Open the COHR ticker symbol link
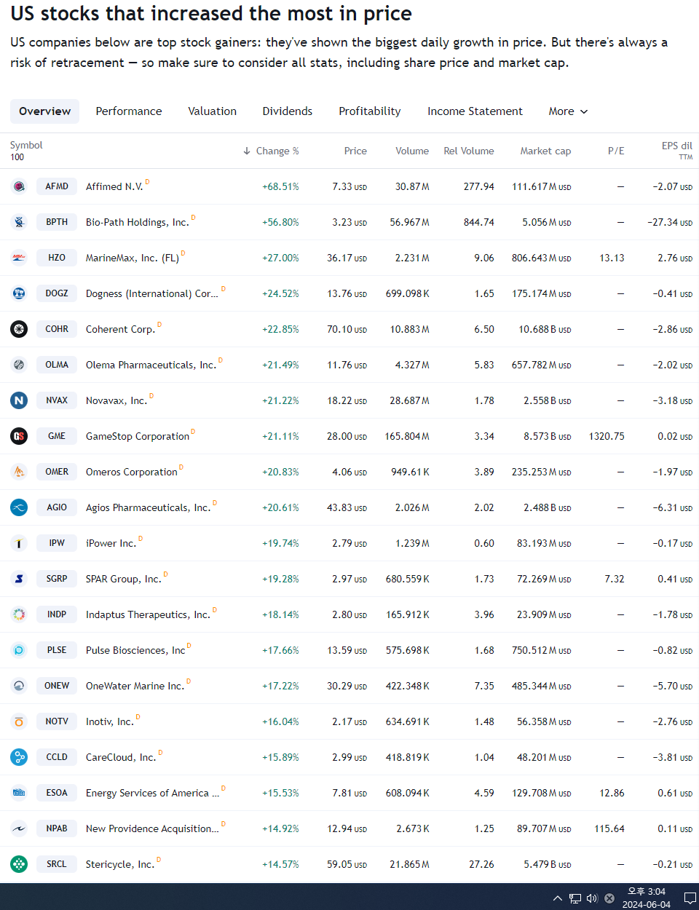This screenshot has height=910, width=699. [57, 329]
